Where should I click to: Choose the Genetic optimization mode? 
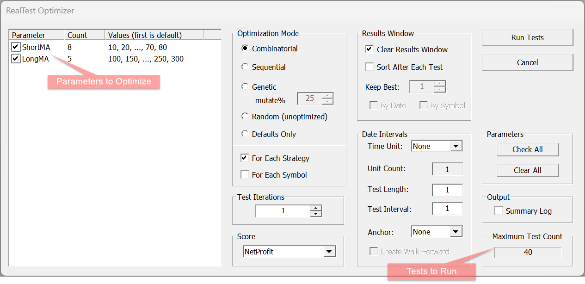[x=245, y=87]
